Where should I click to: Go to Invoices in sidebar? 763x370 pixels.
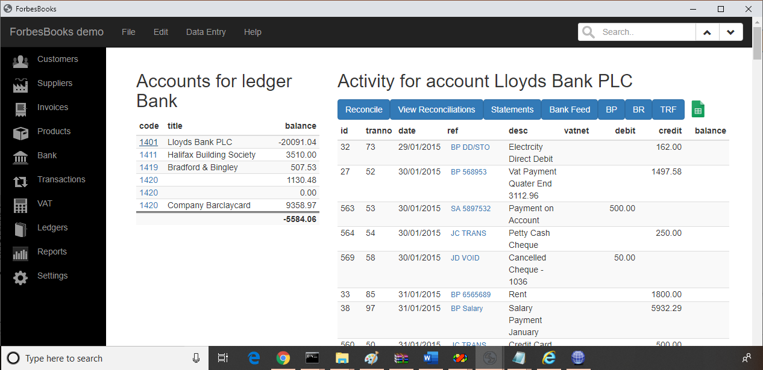[53, 107]
